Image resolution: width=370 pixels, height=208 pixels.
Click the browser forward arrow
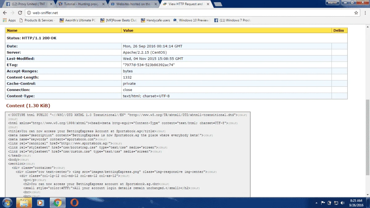point(12,13)
